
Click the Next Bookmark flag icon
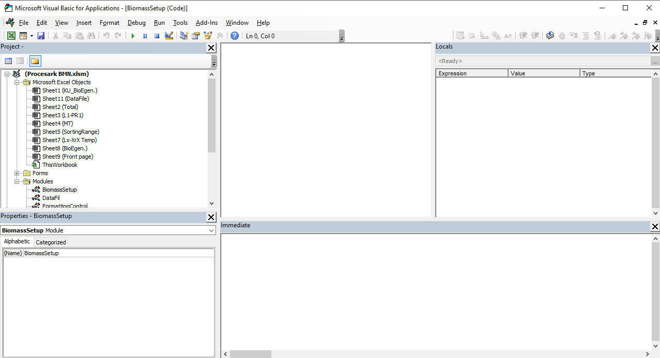[624, 36]
